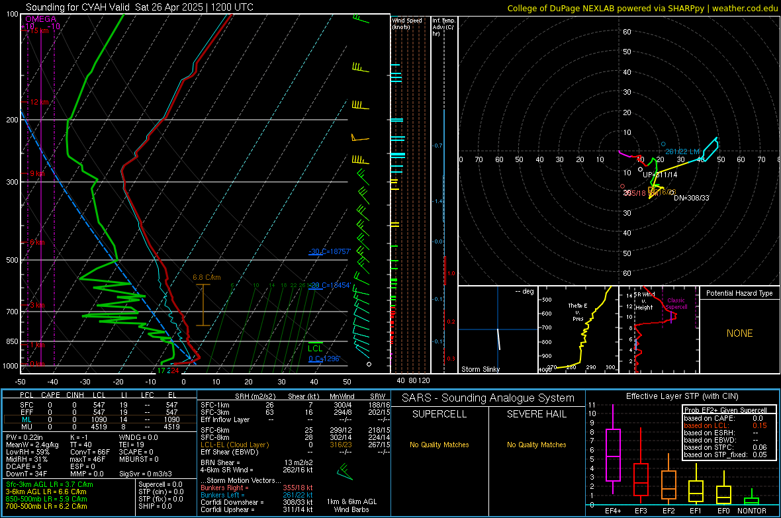The width and height of the screenshot is (781, 518).
Task: Click the CINH column header
Action: tap(75, 395)
